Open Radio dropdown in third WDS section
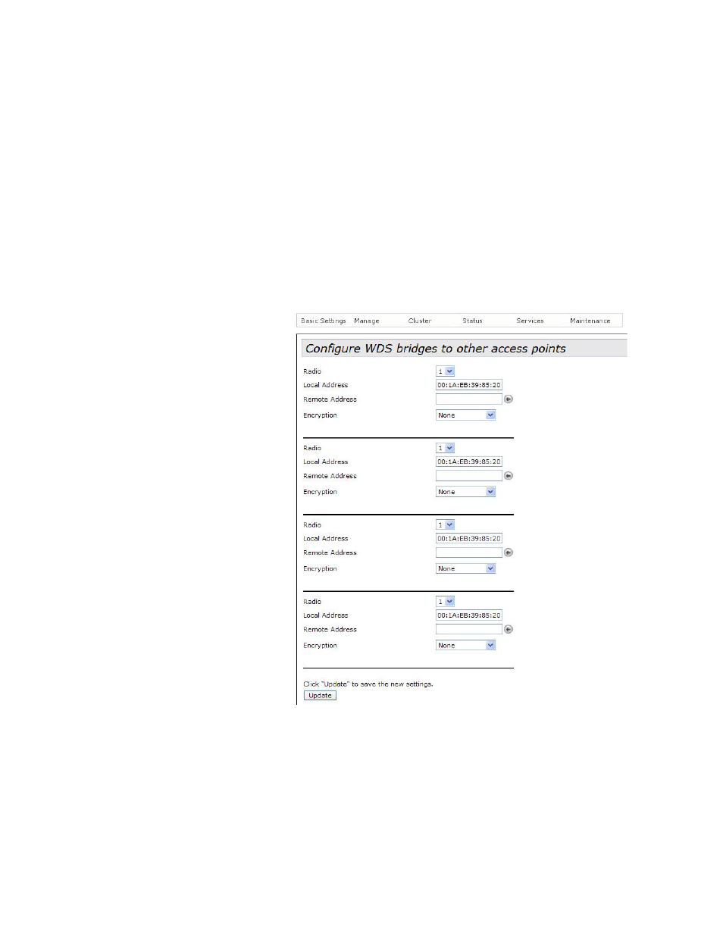Viewport: 723px width, 936px height. click(x=445, y=524)
